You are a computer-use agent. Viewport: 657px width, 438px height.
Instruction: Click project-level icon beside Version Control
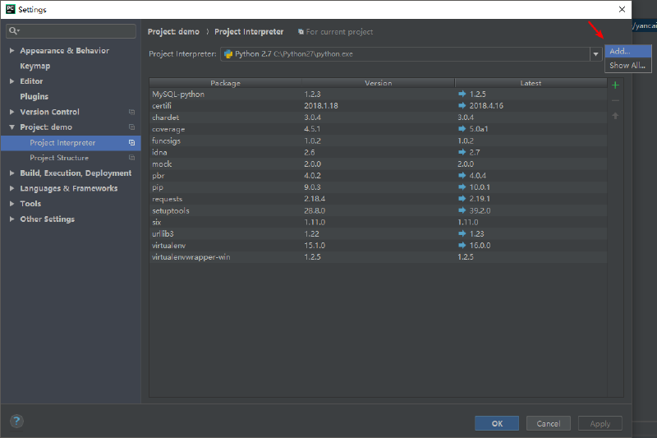131,112
